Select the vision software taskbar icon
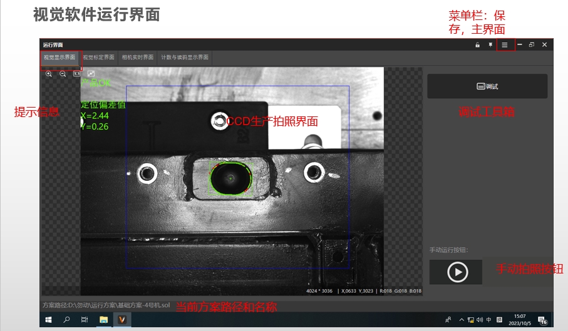The width and height of the screenshot is (568, 331). tap(122, 320)
